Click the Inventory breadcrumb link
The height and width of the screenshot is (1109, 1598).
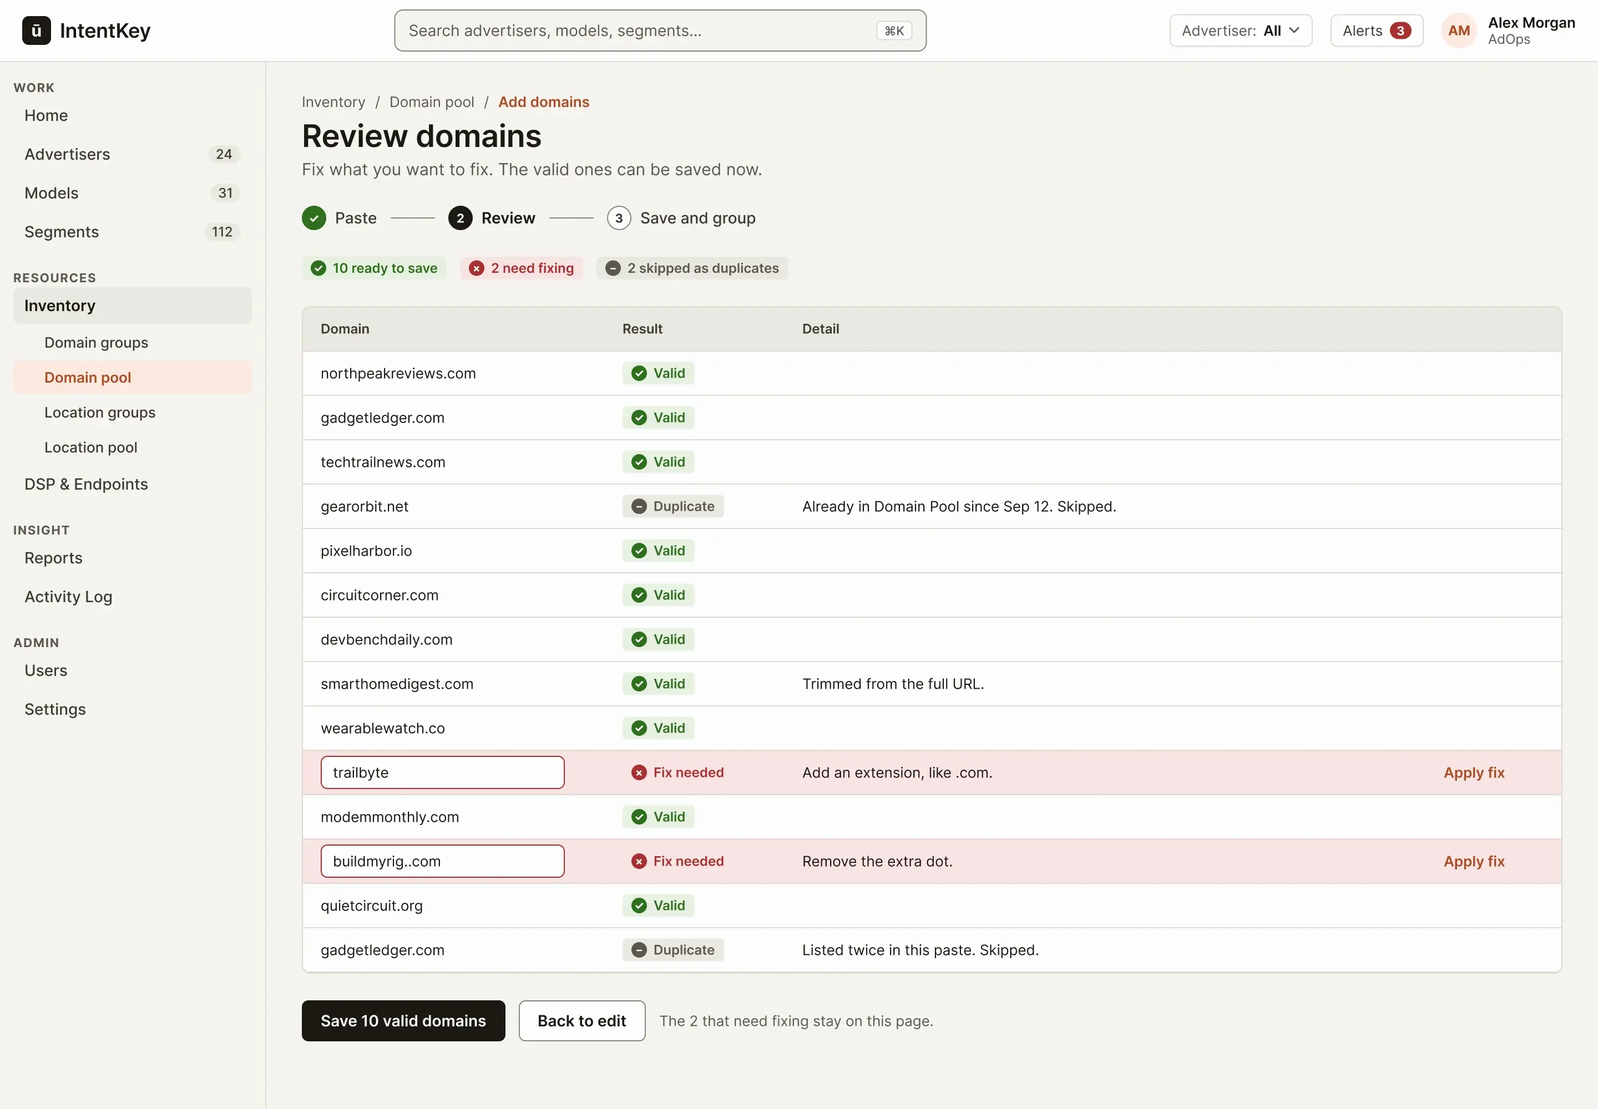pos(333,102)
